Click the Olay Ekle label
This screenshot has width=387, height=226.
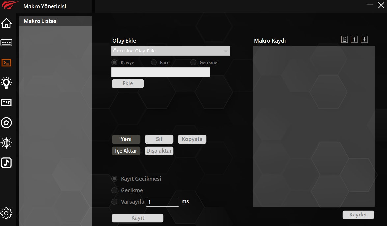(124, 41)
